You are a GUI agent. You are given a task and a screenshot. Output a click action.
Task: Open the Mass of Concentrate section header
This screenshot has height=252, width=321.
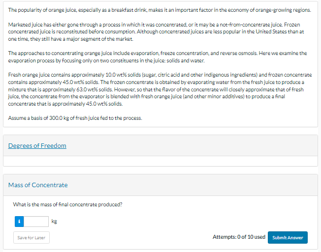coord(38,185)
